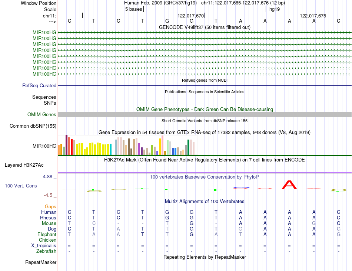Click the 4.88 PhyloP upper scale value
This screenshot has height=271, width=352.
click(47, 177)
